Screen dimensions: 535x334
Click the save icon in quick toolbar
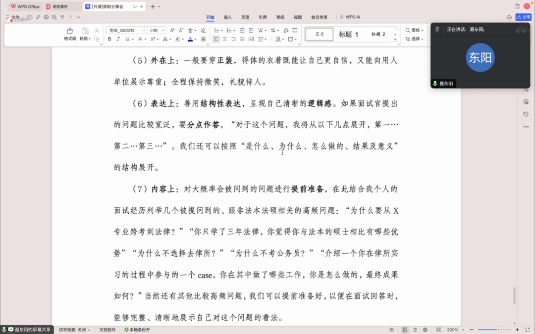click(30, 17)
